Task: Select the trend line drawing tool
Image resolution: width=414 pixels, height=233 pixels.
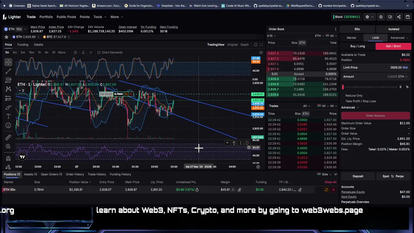Action: [x=8, y=71]
